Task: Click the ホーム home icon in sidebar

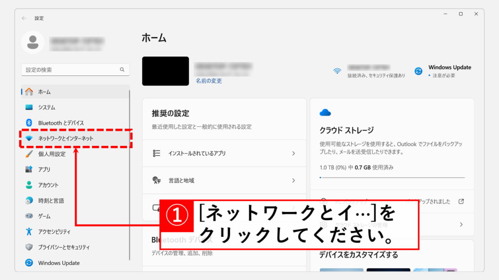Action: (x=29, y=92)
